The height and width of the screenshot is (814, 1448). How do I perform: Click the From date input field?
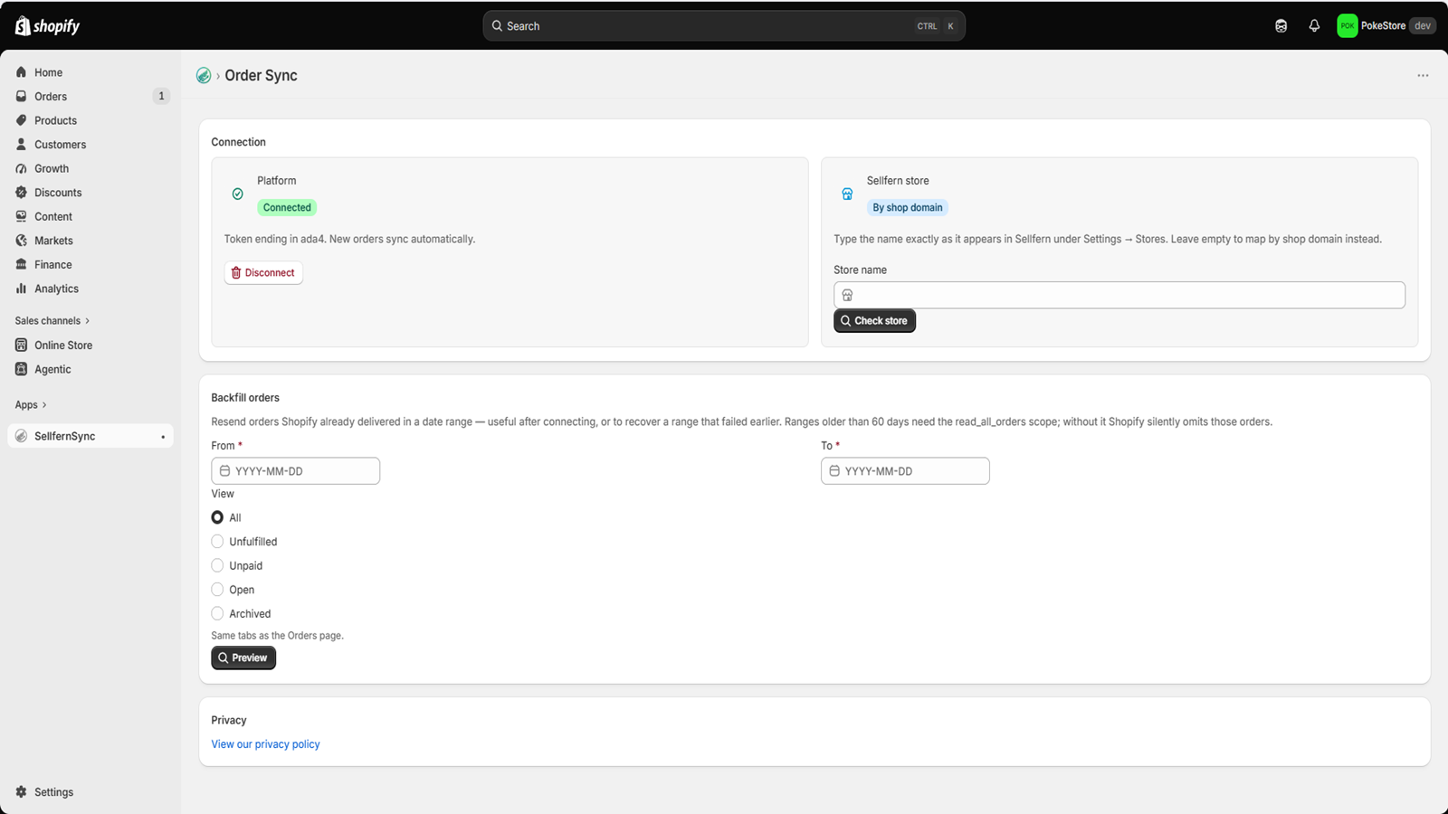point(296,471)
